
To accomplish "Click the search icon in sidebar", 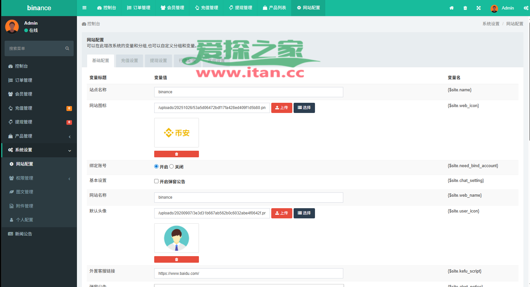I will pos(67,49).
